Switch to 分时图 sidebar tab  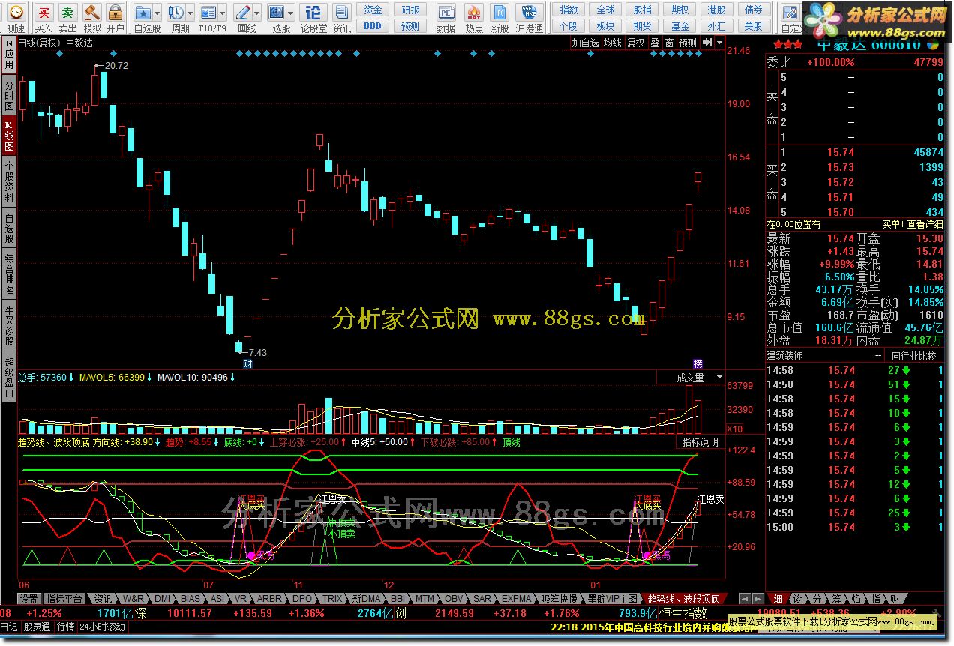pos(9,95)
